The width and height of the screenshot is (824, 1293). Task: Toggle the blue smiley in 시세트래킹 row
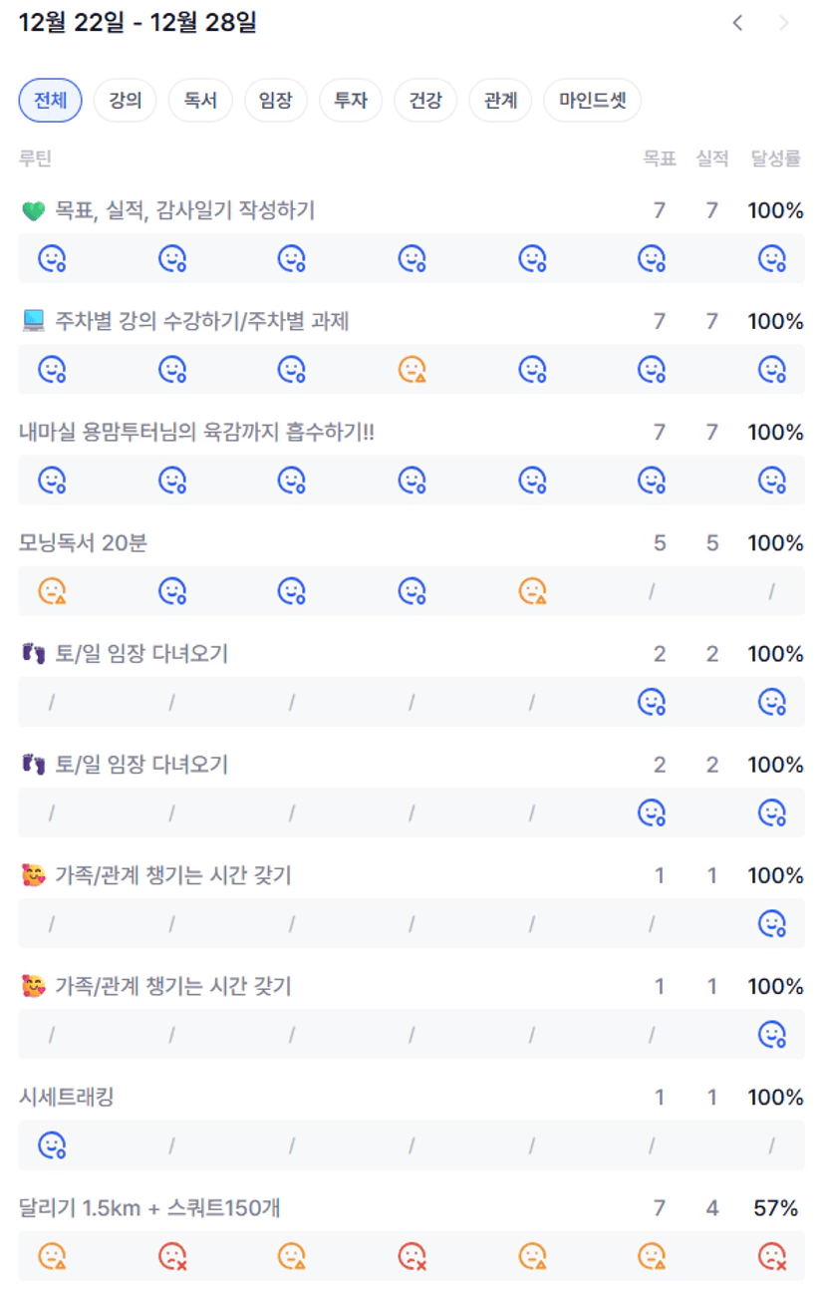coord(52,1145)
